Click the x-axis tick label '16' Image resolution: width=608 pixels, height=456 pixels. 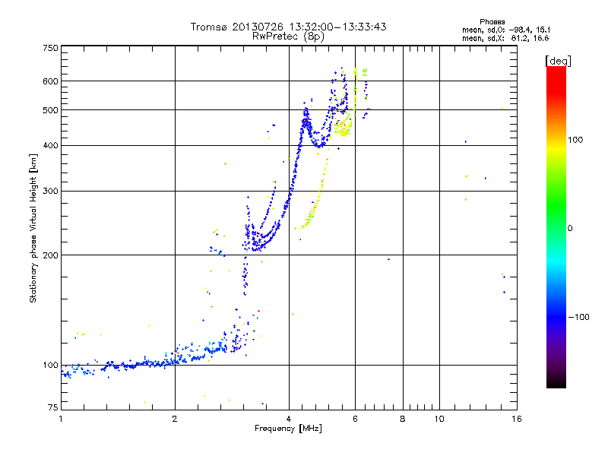pyautogui.click(x=517, y=419)
